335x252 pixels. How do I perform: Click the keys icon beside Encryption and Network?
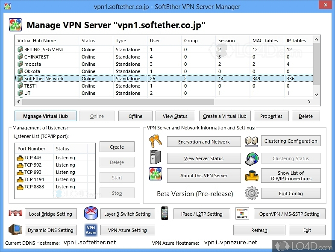pos(155,141)
